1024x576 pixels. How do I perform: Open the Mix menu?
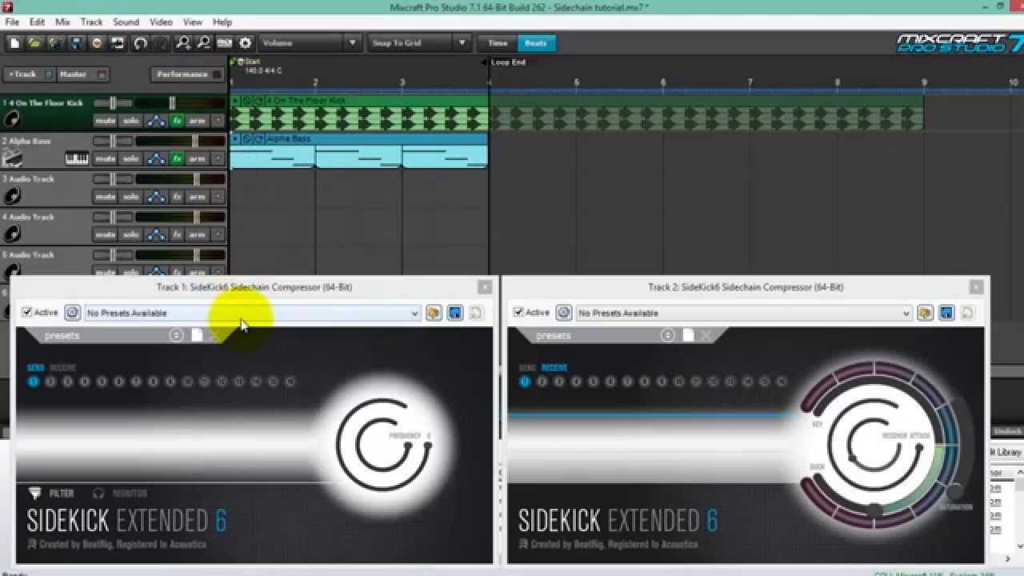62,22
